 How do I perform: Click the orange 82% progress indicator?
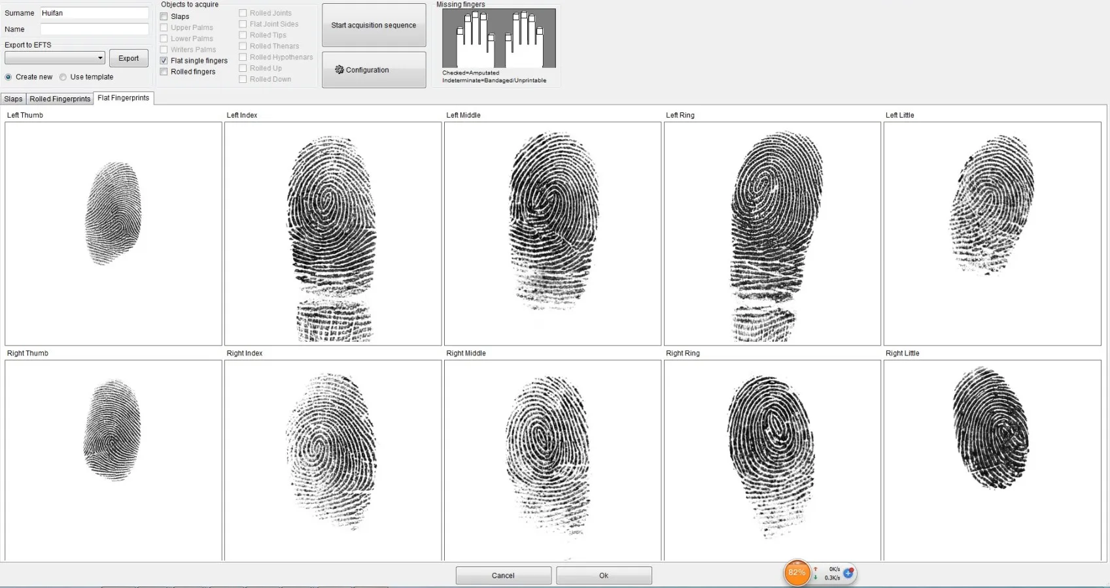(797, 573)
